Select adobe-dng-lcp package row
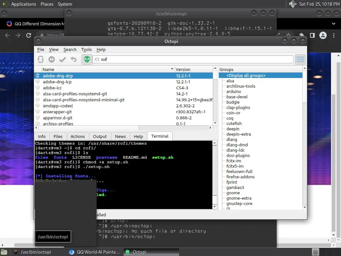 [x=123, y=82]
